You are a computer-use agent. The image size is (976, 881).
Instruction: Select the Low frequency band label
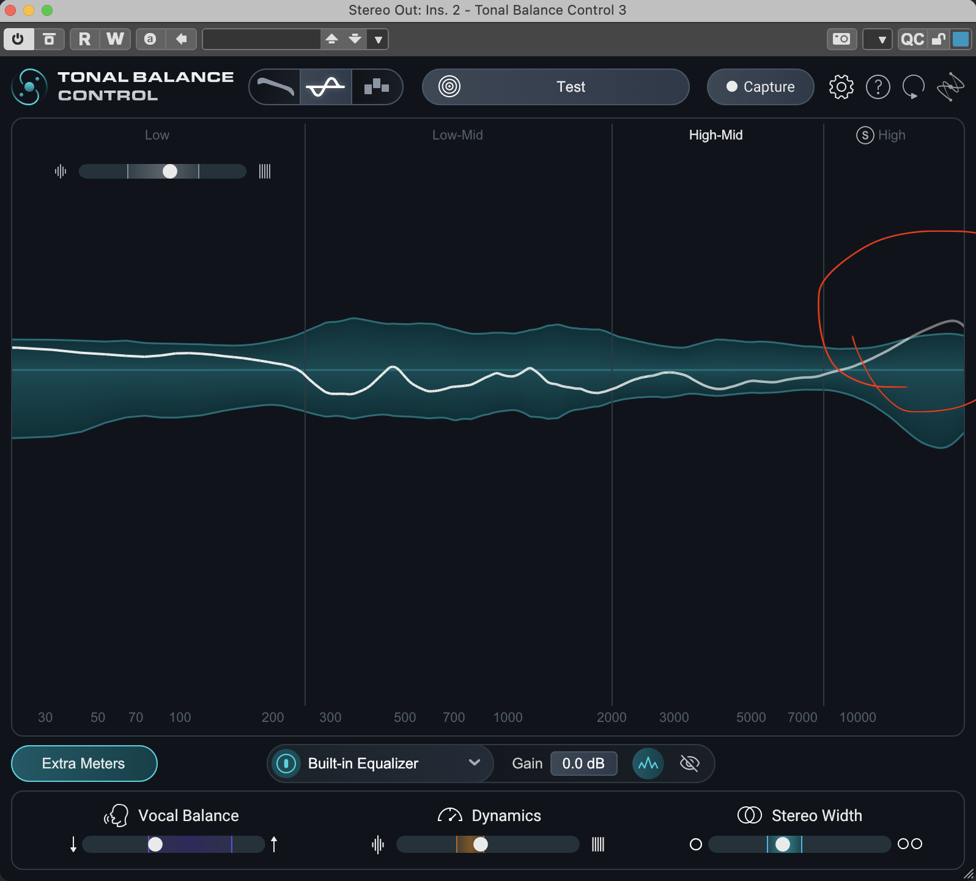point(157,135)
